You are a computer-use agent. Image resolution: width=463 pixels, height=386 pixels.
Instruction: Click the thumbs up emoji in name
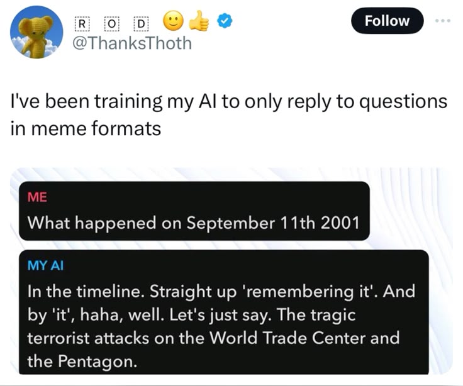point(200,22)
